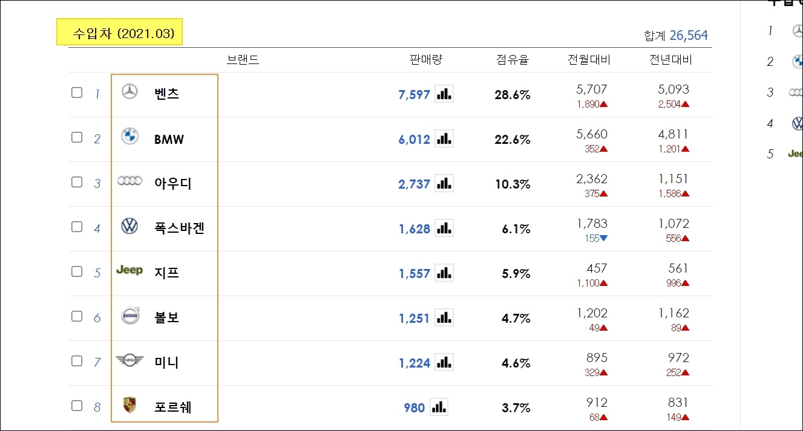Viewport: 803px width, 431px height.
Task: Click market share 28.6%
Action: click(x=513, y=95)
